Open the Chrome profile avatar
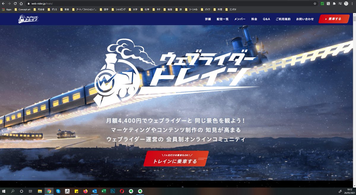Image resolution: width=356 pixels, height=195 pixels. tap(346, 4)
